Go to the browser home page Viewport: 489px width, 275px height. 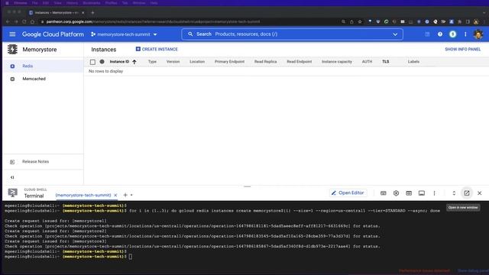pyautogui.click(x=32, y=22)
